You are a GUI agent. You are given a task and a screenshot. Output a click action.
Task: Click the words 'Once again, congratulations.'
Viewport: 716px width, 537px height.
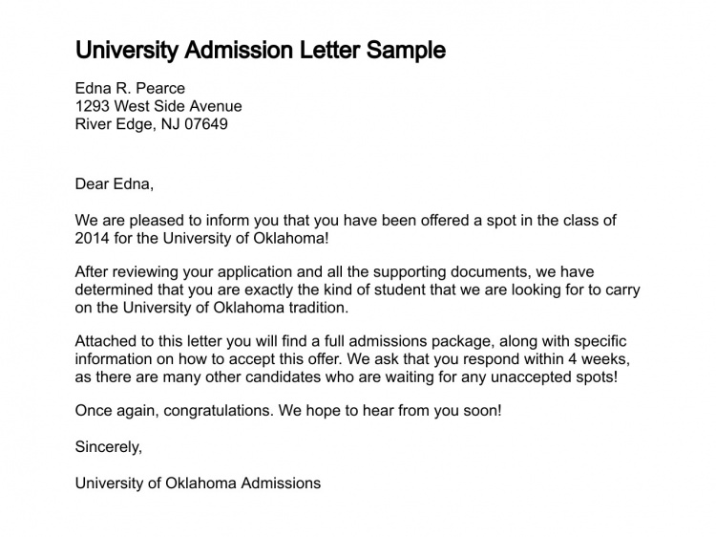175,411
